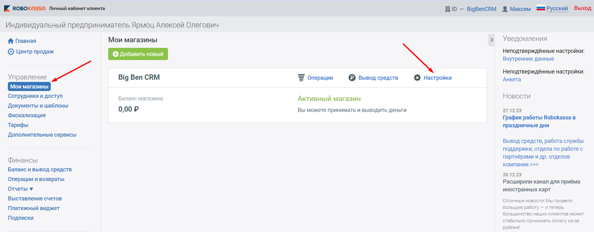This screenshot has height=232, width=594.
Task: Open Отчеты menu item
Action: 18,189
